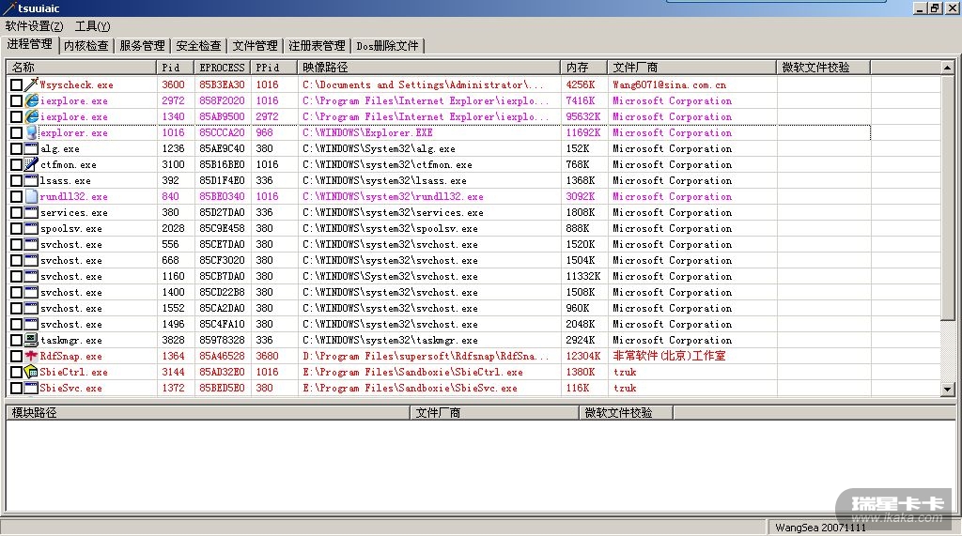Screen dimensions: 962x536
Task: Click the 模块路径 column header
Action: tap(208, 413)
